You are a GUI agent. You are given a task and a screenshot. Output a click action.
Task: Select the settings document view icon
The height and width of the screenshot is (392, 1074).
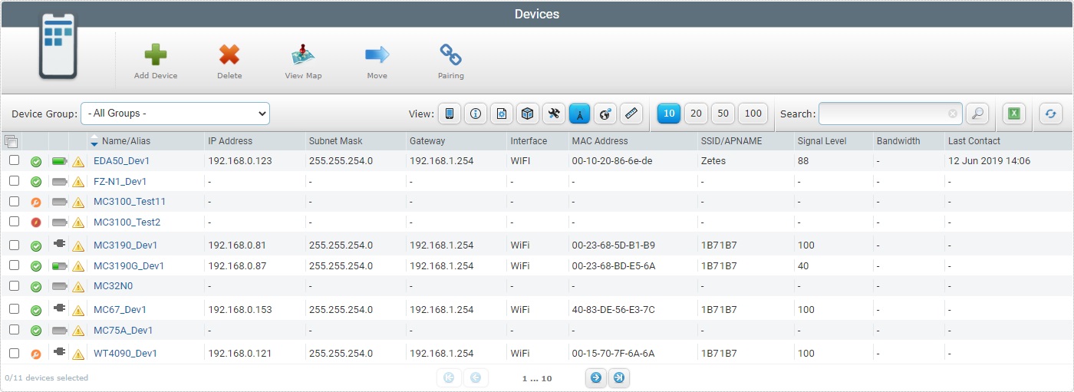click(501, 114)
